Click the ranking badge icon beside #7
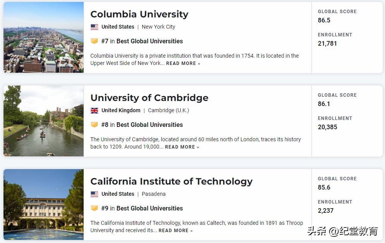 click(94, 41)
